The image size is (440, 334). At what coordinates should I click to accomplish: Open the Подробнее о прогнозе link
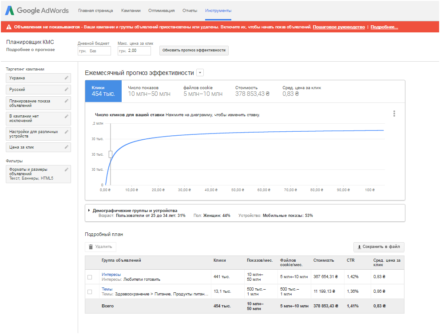[x=31, y=50]
